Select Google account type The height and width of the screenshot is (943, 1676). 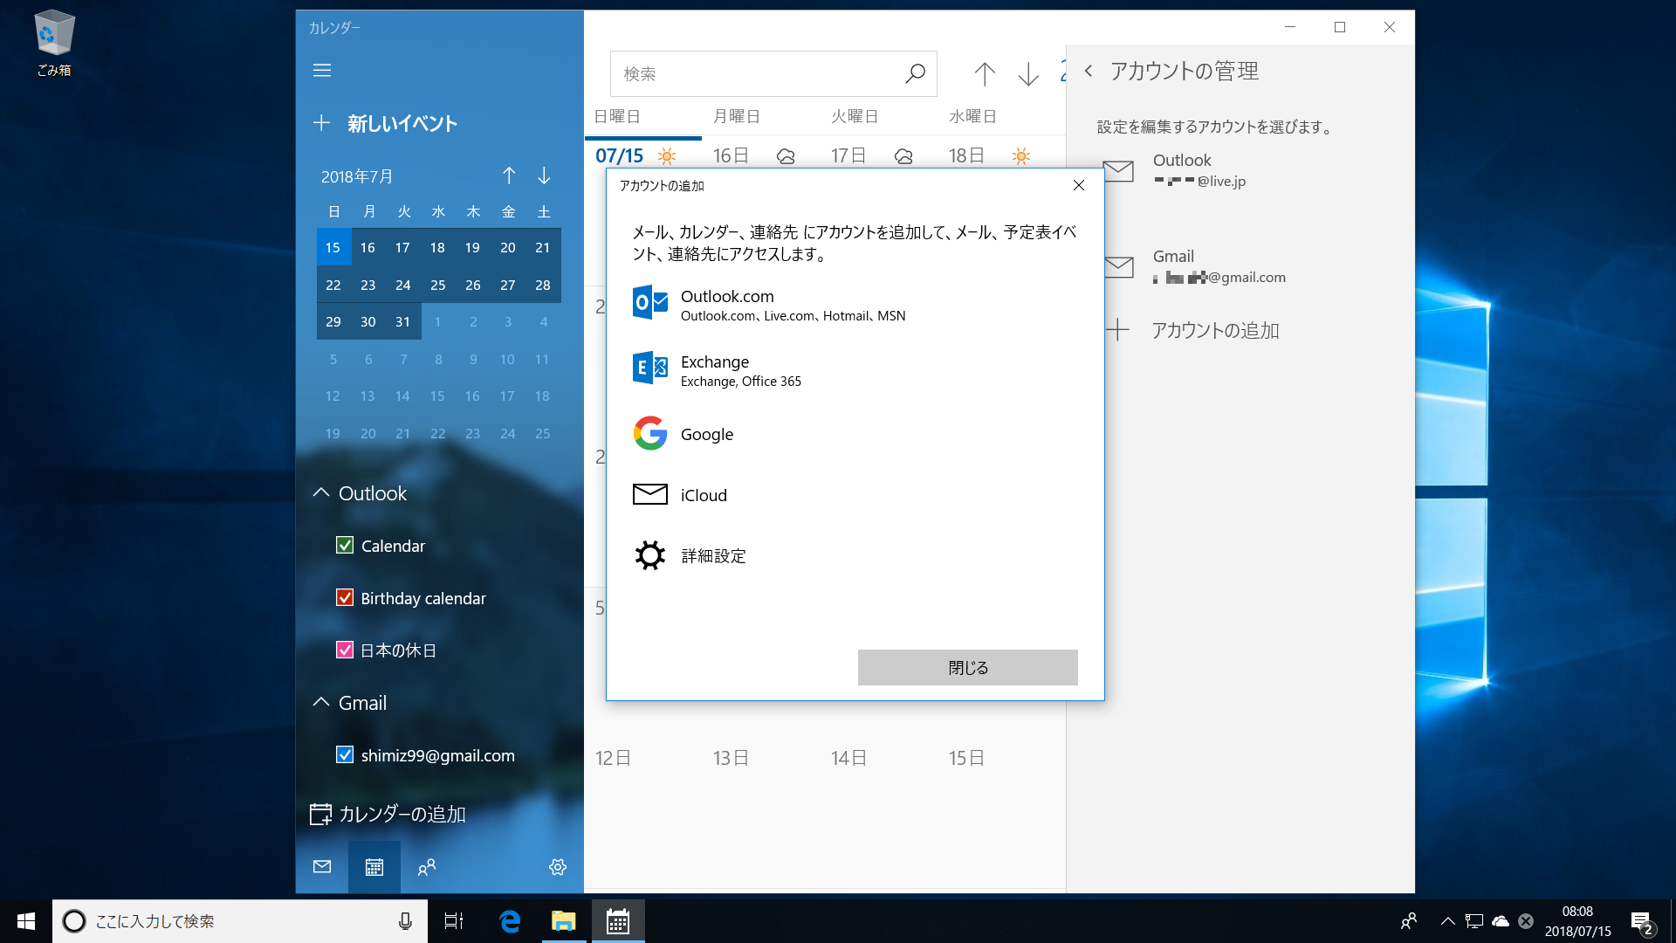[x=706, y=434]
